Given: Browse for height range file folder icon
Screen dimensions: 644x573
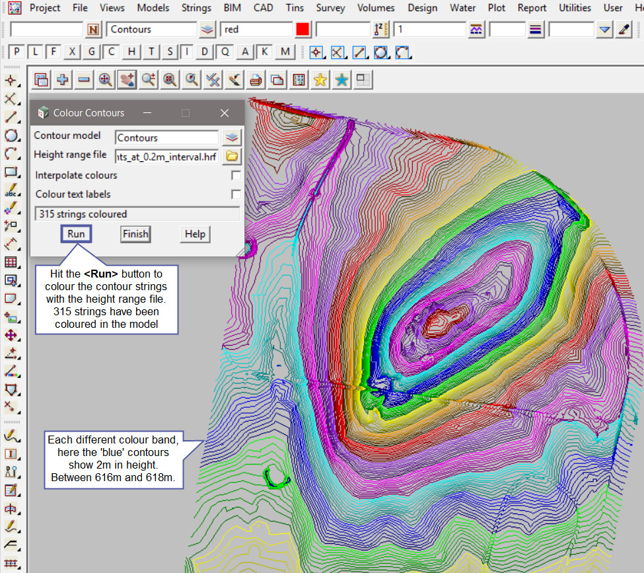Looking at the screenshot, I should click(232, 157).
